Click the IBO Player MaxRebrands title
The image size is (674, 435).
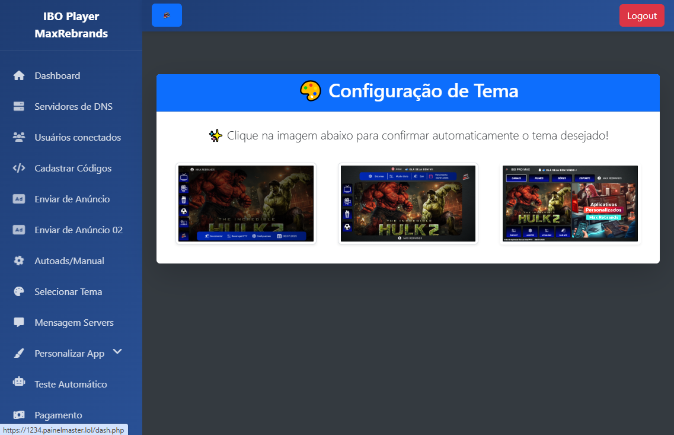click(x=71, y=25)
